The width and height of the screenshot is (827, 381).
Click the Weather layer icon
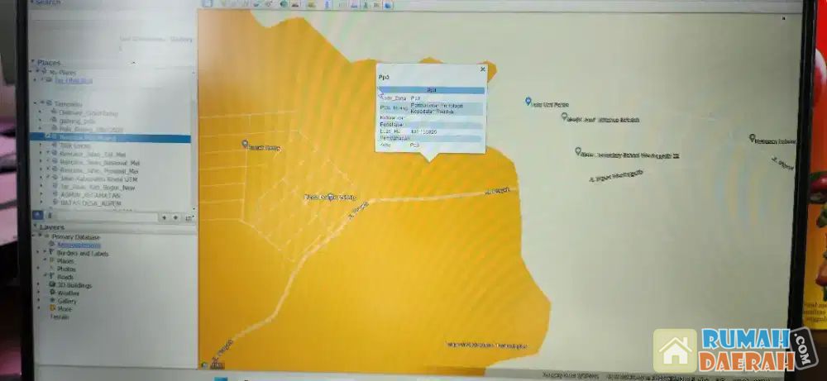click(x=51, y=293)
